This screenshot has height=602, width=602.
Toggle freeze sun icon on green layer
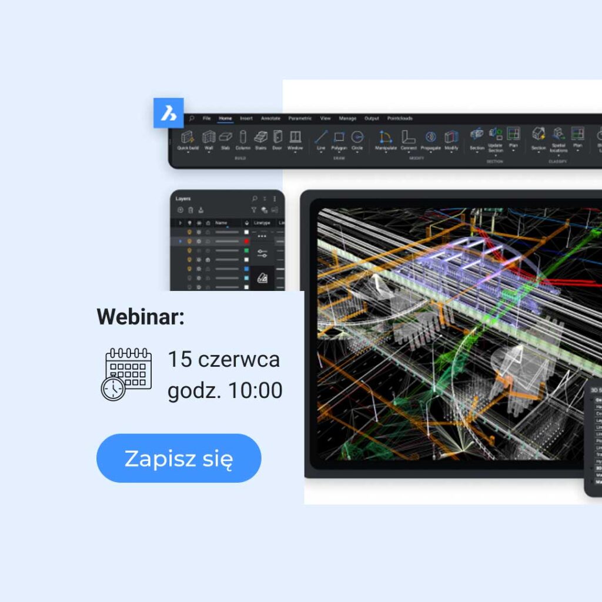pyautogui.click(x=199, y=250)
